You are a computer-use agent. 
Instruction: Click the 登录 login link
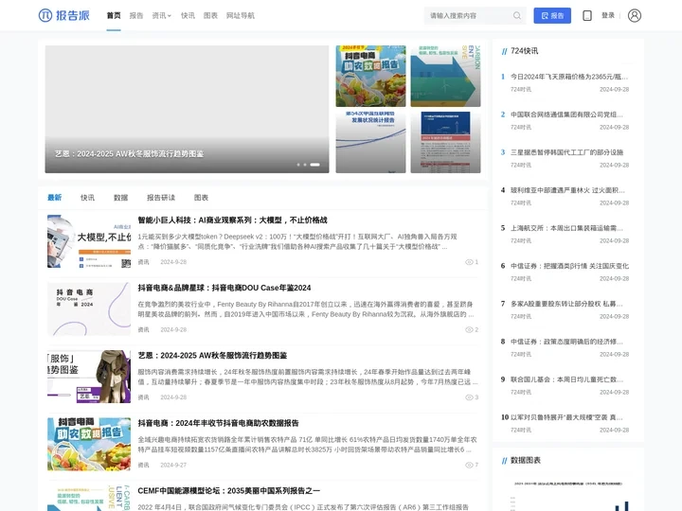point(608,16)
